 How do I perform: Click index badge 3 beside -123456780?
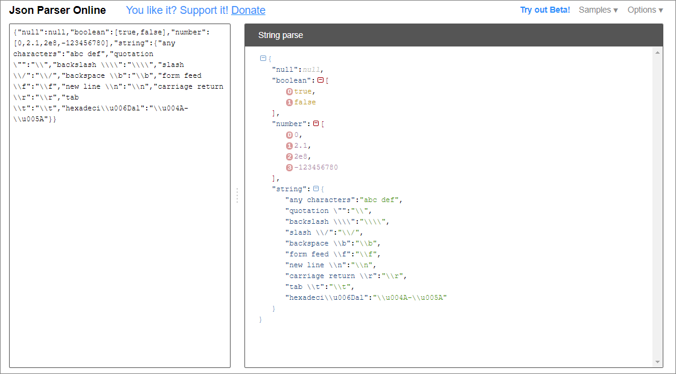tap(289, 168)
